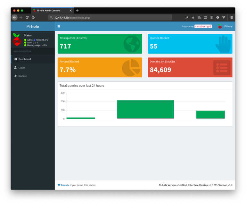Click the Queries Blocked hand icon
The image size is (246, 204).
(223, 44)
